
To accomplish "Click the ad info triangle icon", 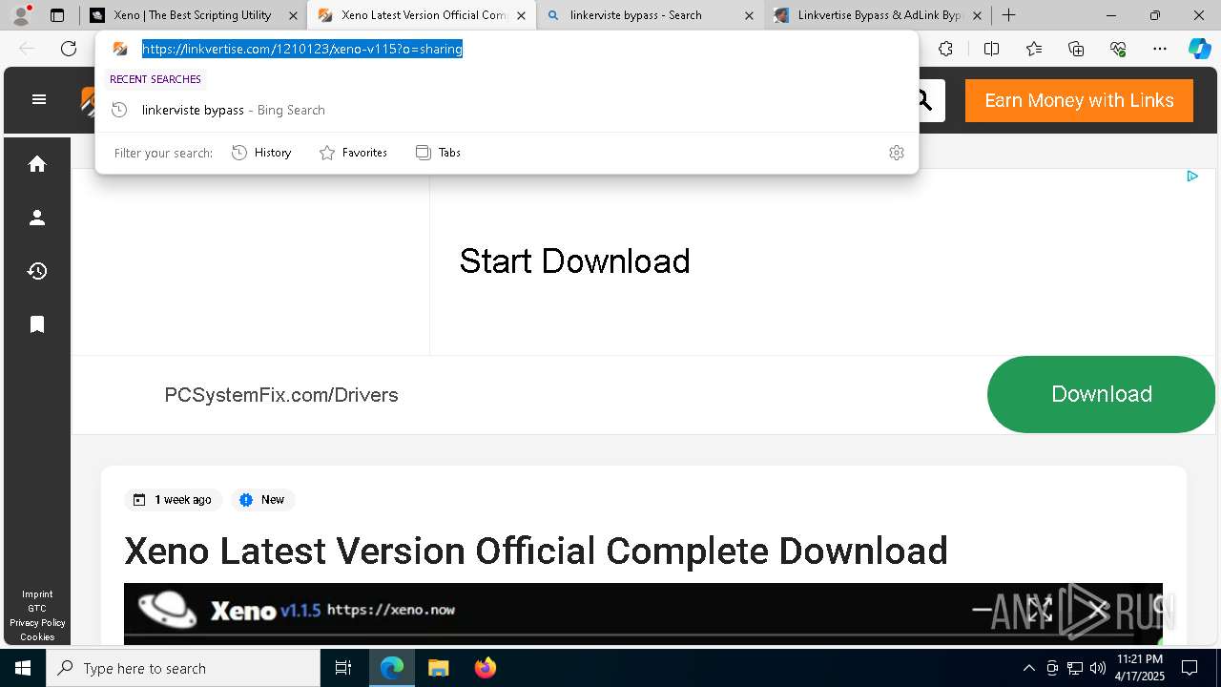I will click(x=1192, y=177).
